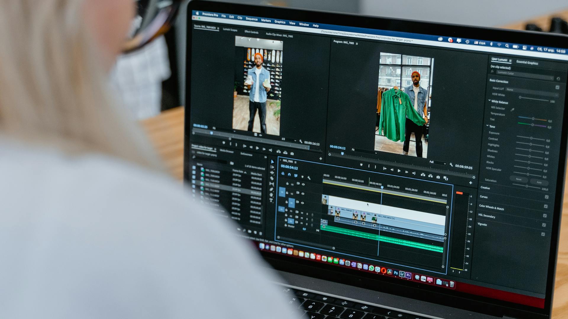Viewport: 568px width, 319px height.
Task: Open the Full playback resolution dropdown
Action: pos(438,162)
